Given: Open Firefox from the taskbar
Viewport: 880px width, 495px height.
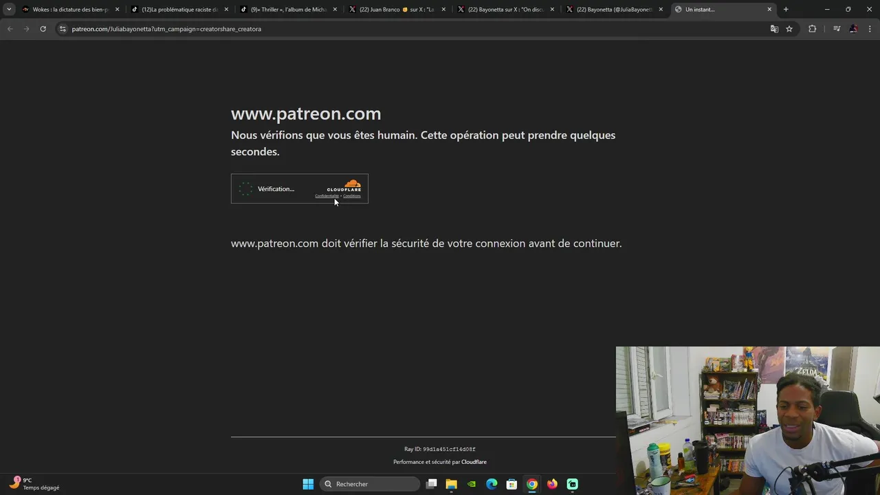Looking at the screenshot, I should 552,484.
